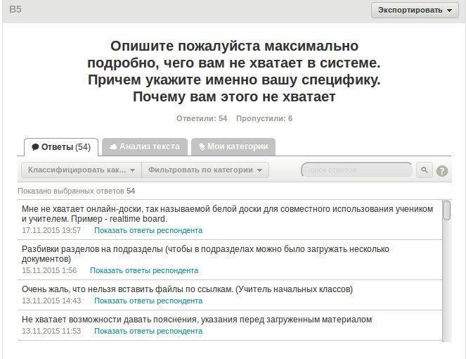Click the Ответили: 54 counter
The width and height of the screenshot is (466, 359).
point(202,118)
